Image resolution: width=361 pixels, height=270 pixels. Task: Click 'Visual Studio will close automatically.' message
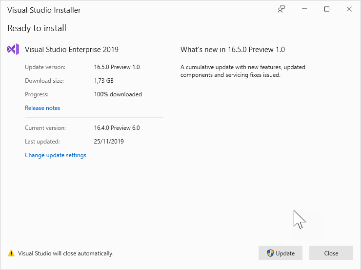tap(66, 253)
